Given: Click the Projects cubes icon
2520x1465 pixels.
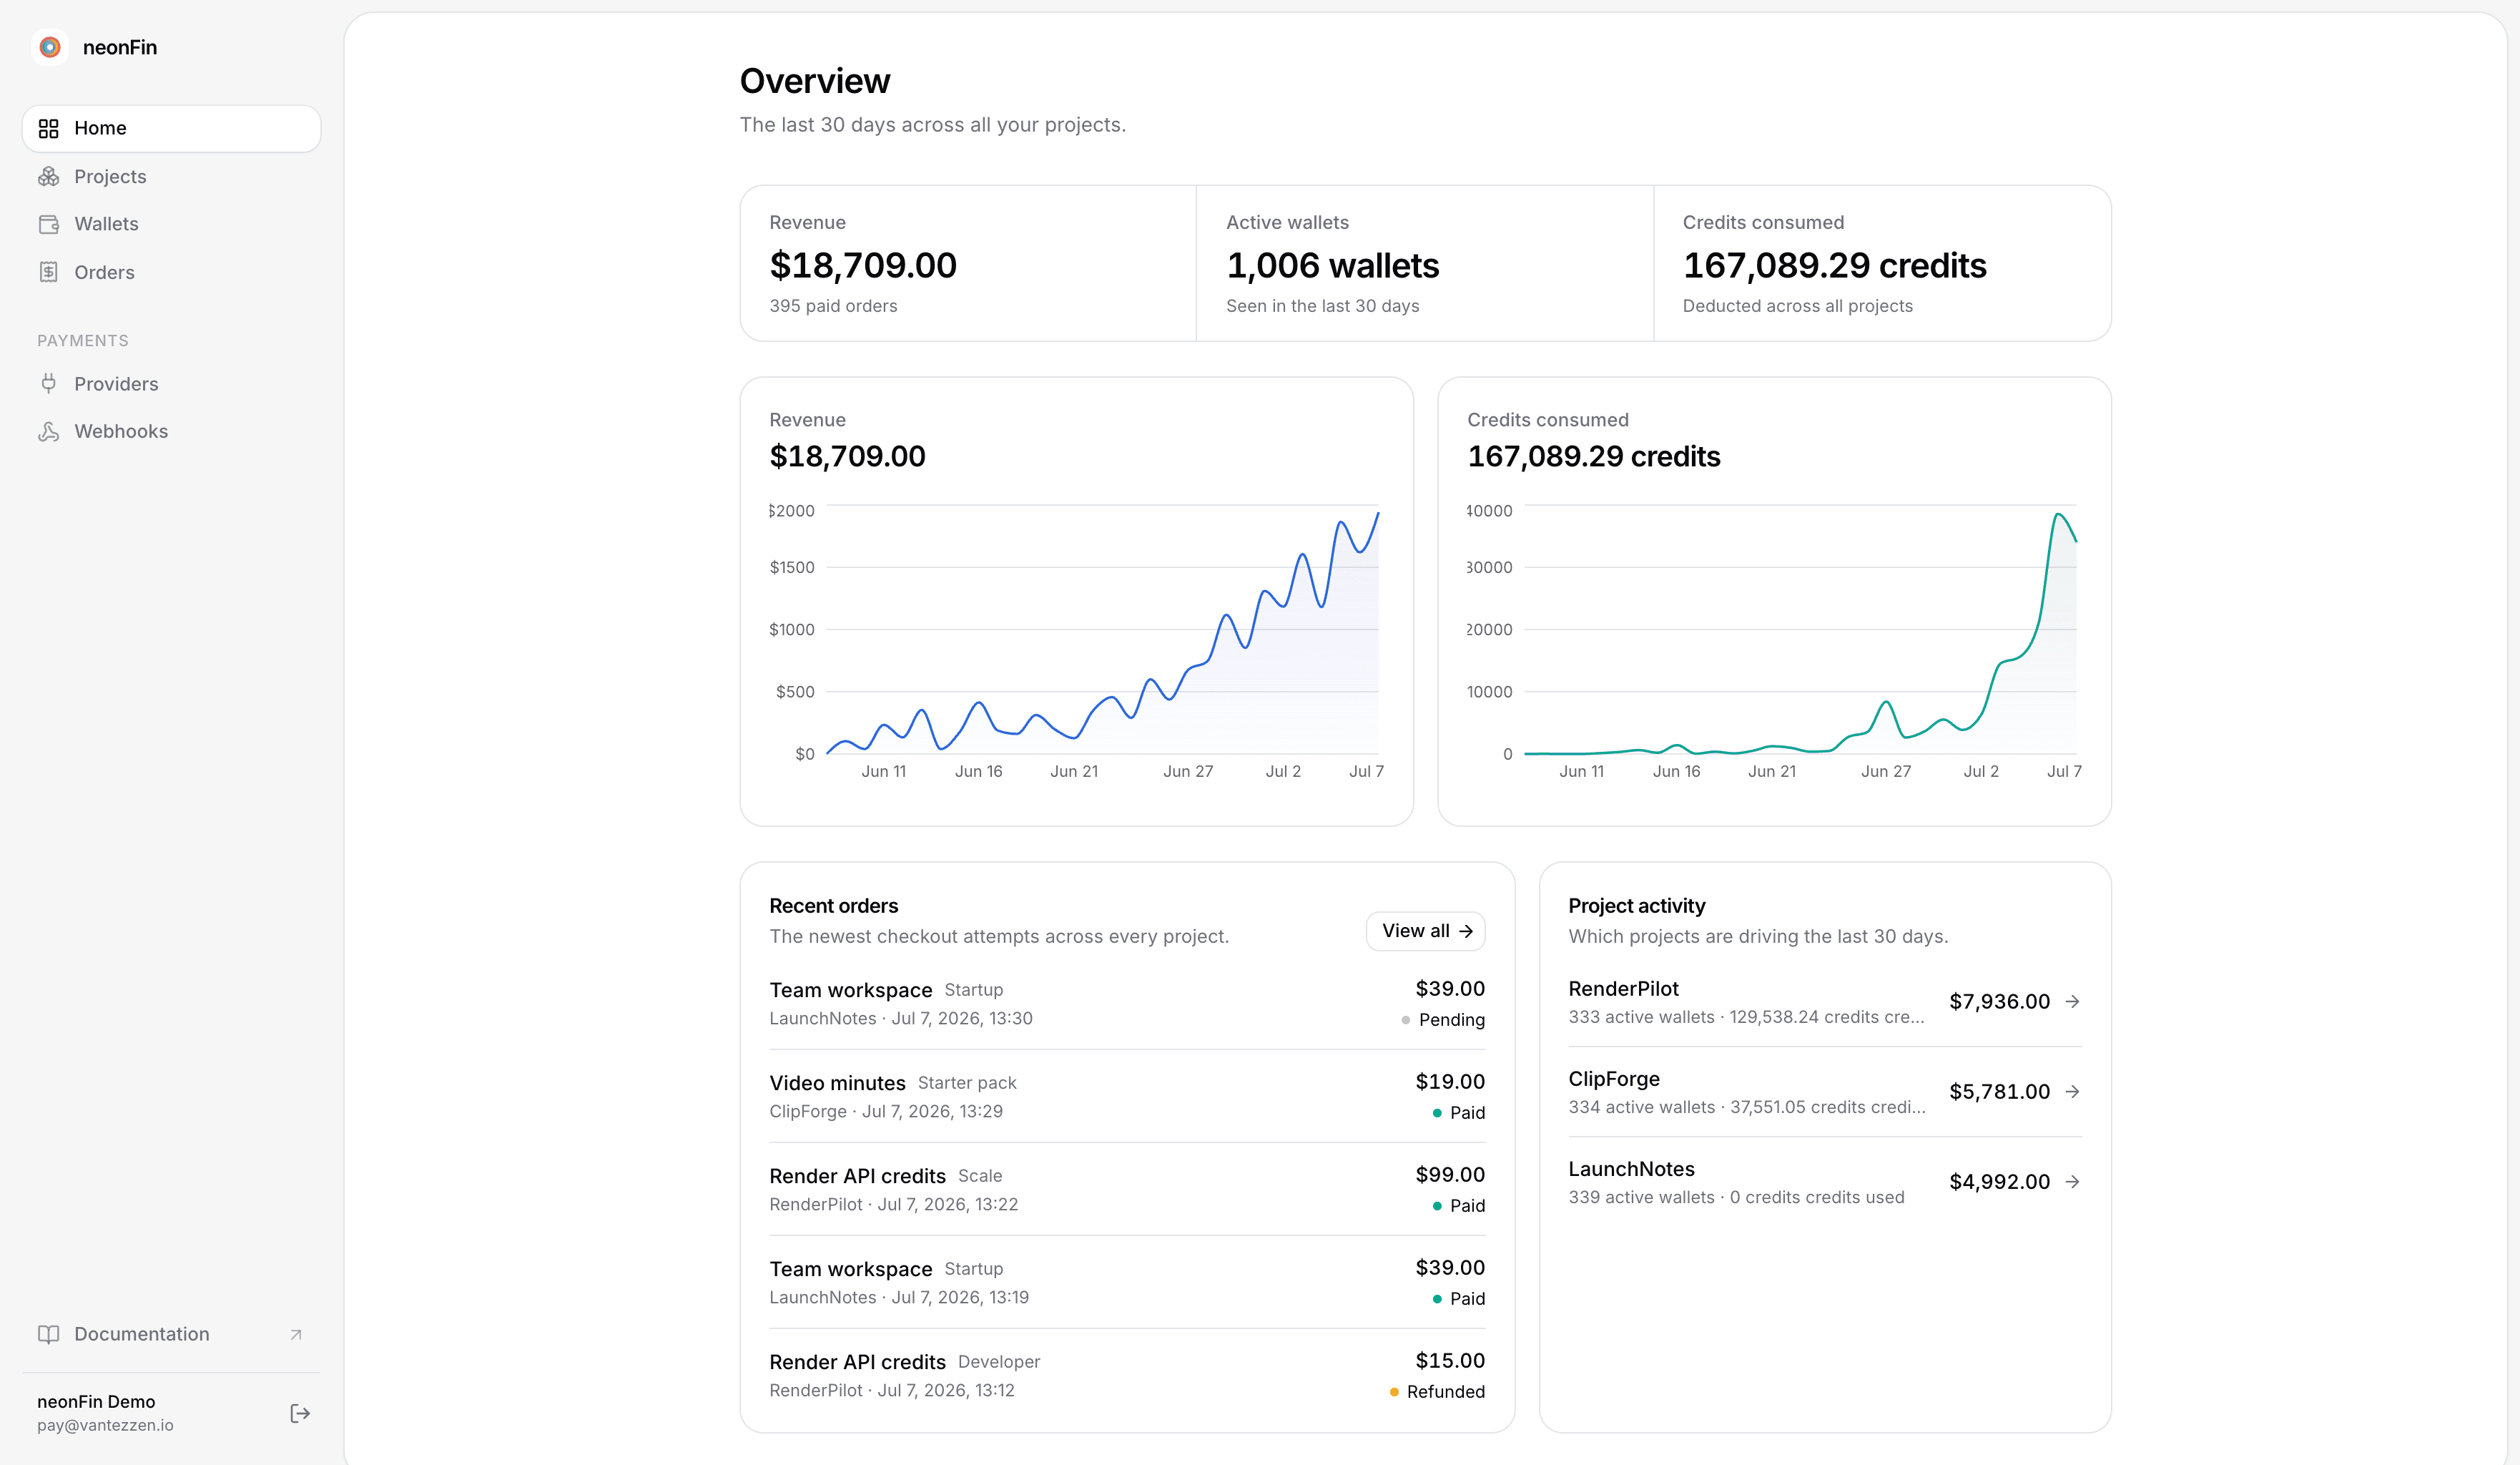Looking at the screenshot, I should pos(48,176).
